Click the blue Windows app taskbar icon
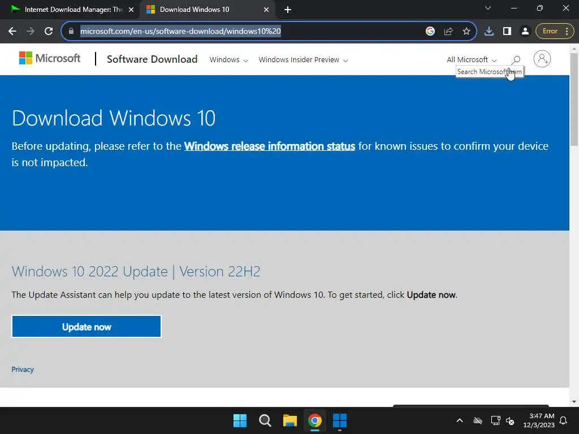This screenshot has width=579, height=434. pos(340,420)
